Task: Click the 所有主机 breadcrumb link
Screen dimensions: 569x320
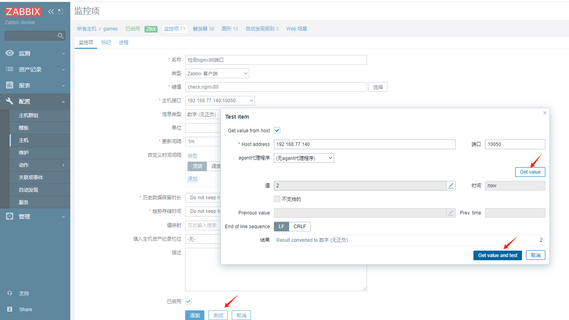Action: (x=87, y=29)
